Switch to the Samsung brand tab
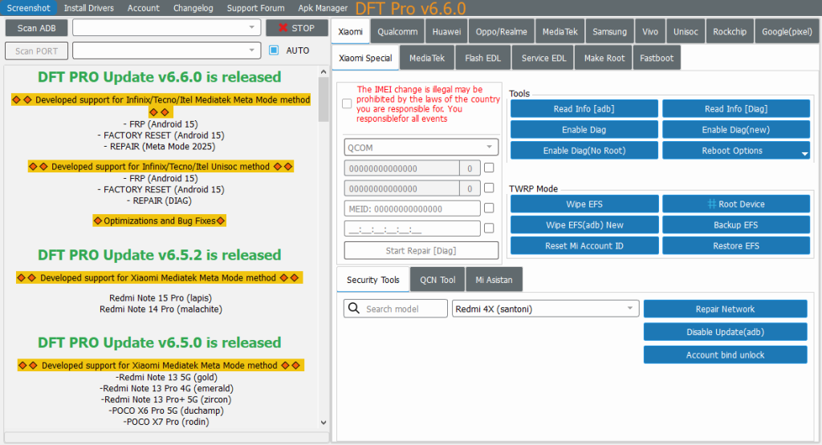The height and width of the screenshot is (445, 822). [609, 32]
